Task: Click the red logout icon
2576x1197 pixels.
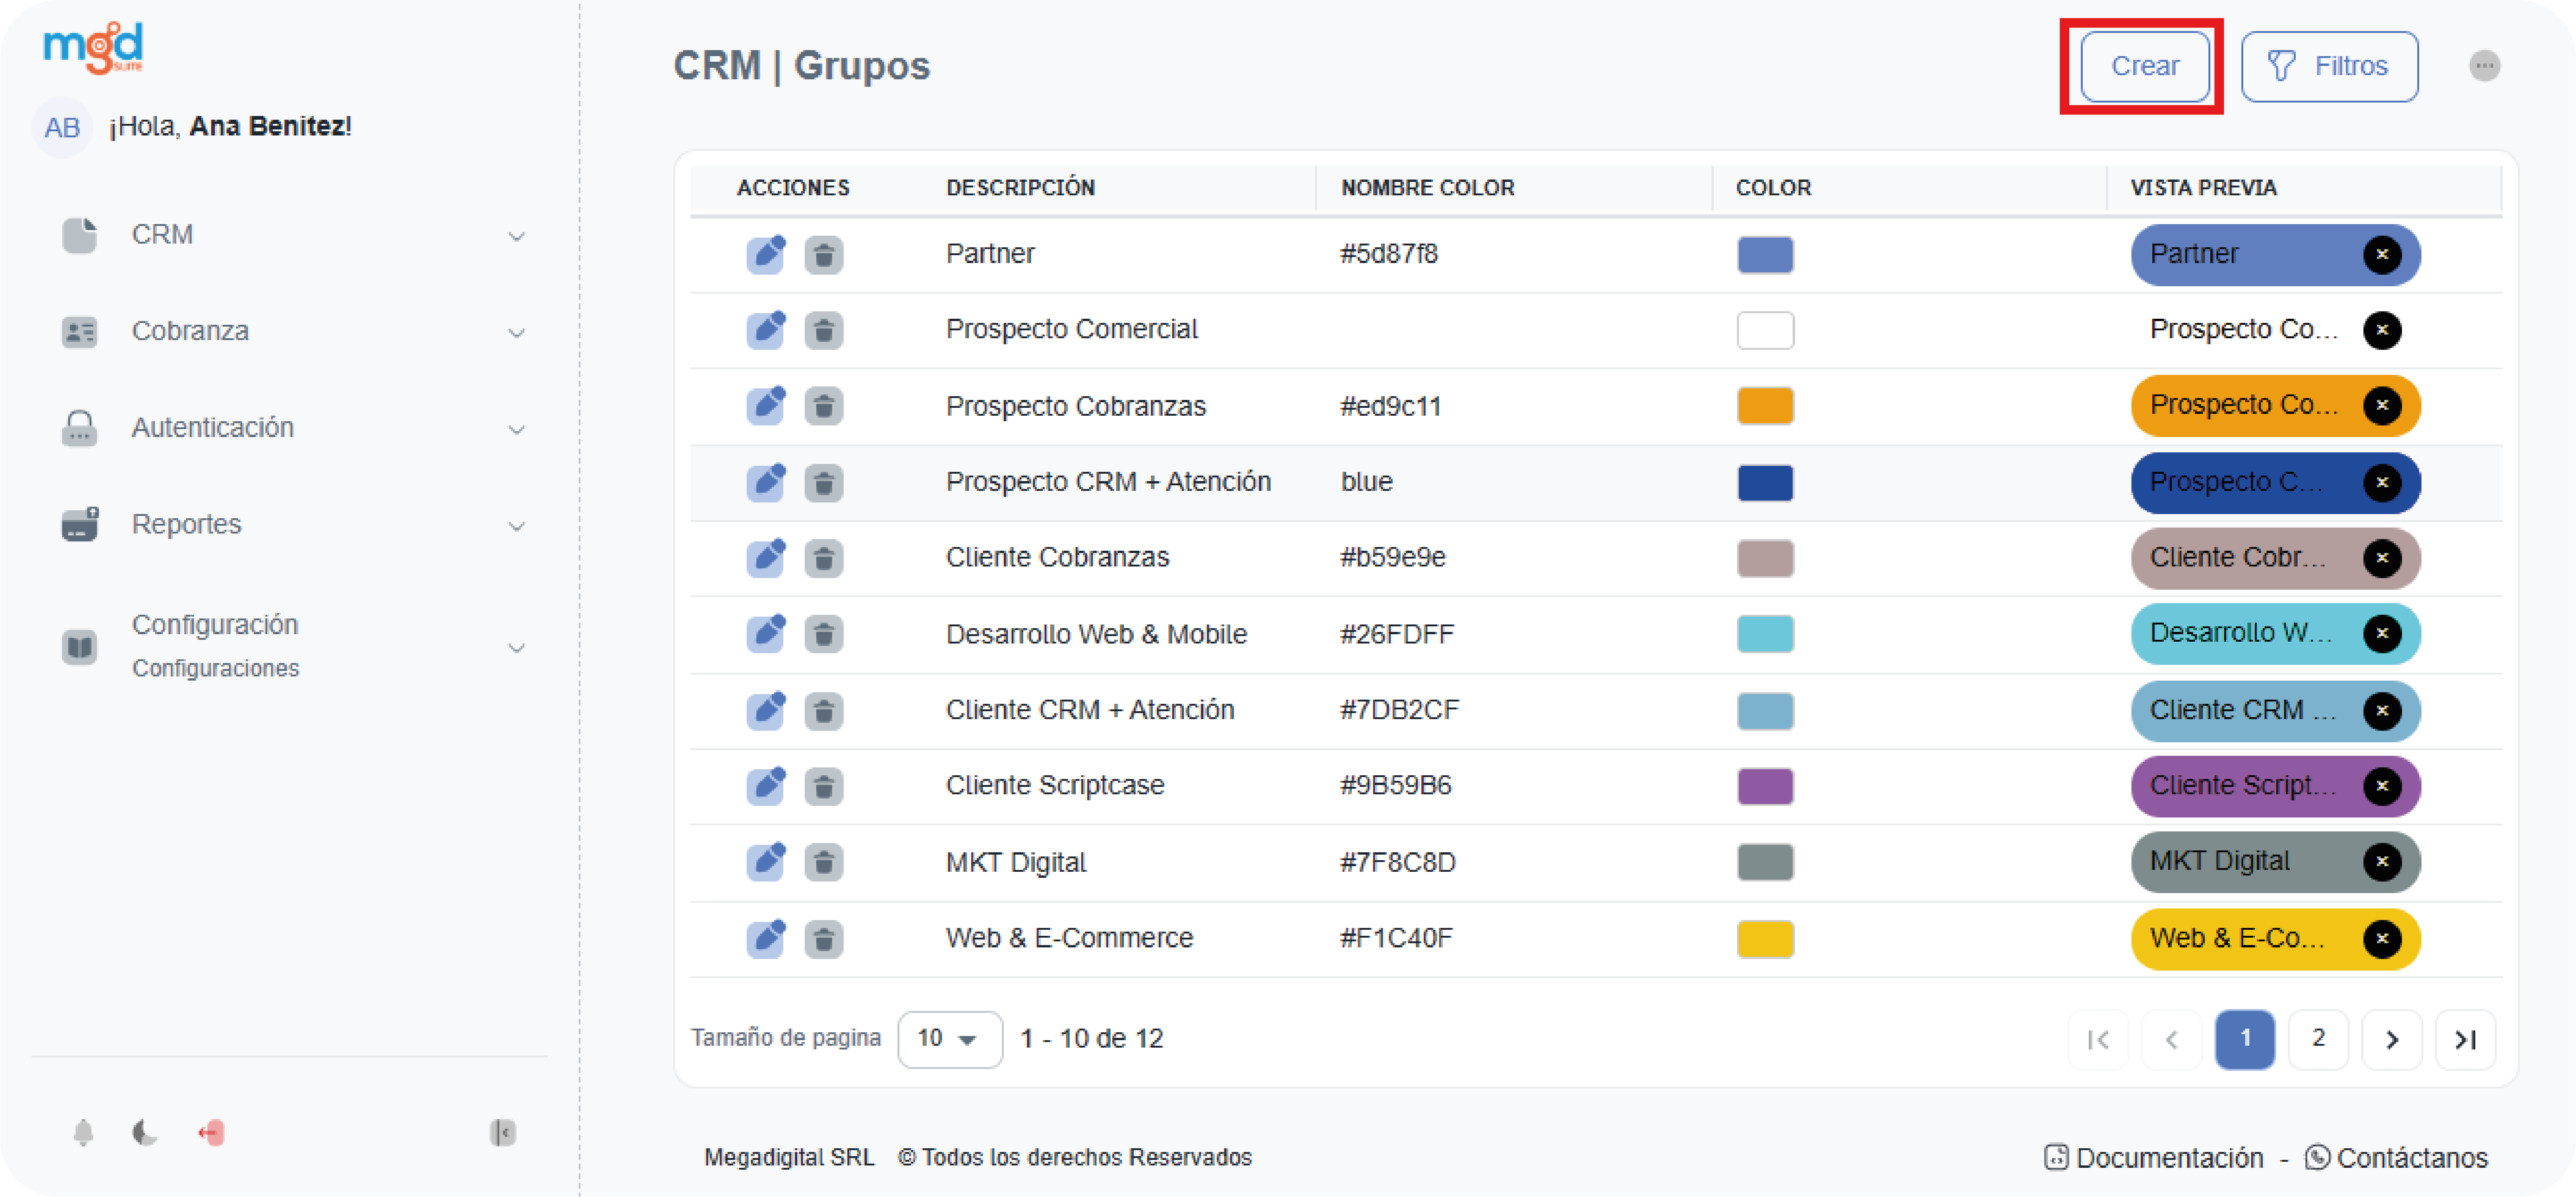Action: [x=212, y=1132]
